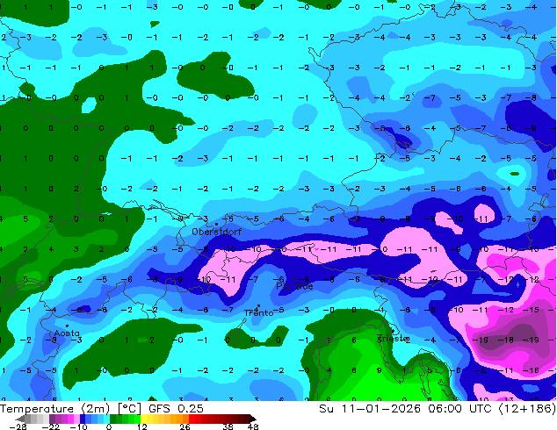This screenshot has height=430, width=557.
Task: Pick the dark red end of the color legend
Action: click(252, 419)
